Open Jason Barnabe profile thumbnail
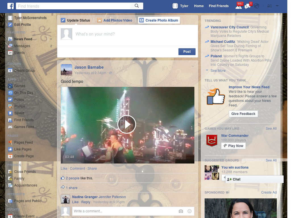The height and width of the screenshot is (218, 291). click(x=66, y=70)
